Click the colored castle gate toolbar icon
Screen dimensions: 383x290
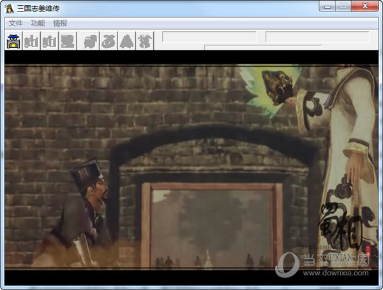coord(13,41)
